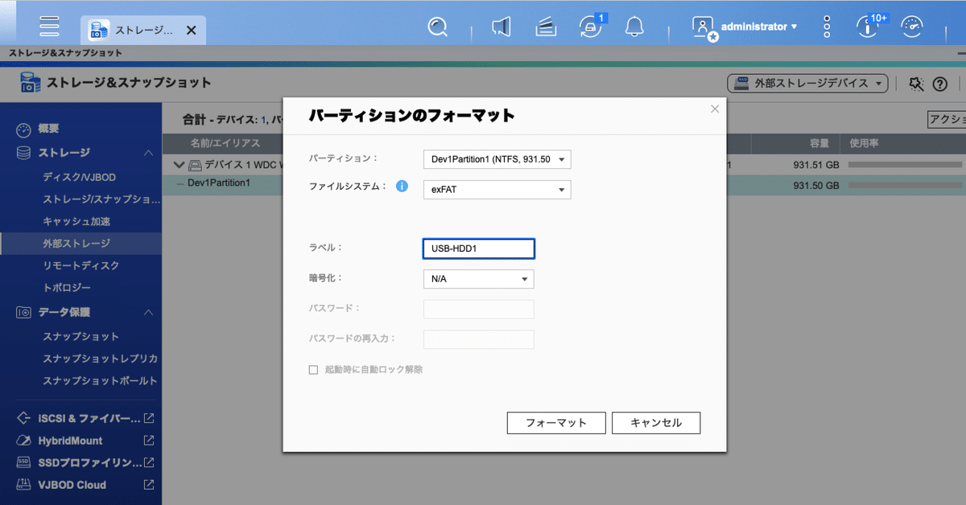This screenshot has height=505, width=966.
Task: Click the Storage & Snapshots header logo
Action: click(31, 82)
